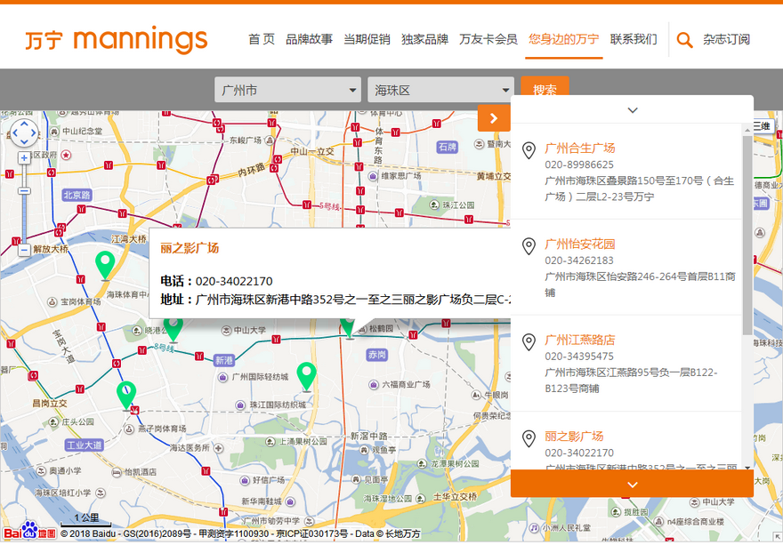Select store 广州合生广场 in the list

click(580, 148)
